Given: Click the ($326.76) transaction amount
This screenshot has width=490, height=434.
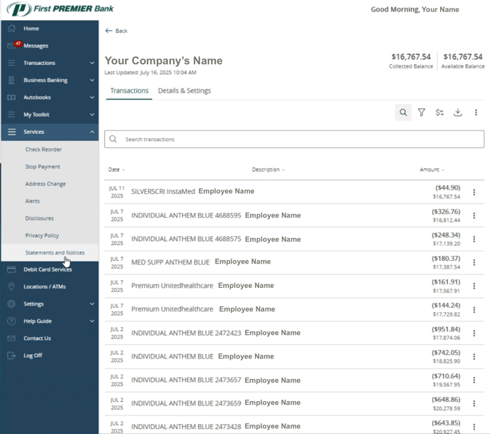Looking at the screenshot, I should (x=446, y=212).
